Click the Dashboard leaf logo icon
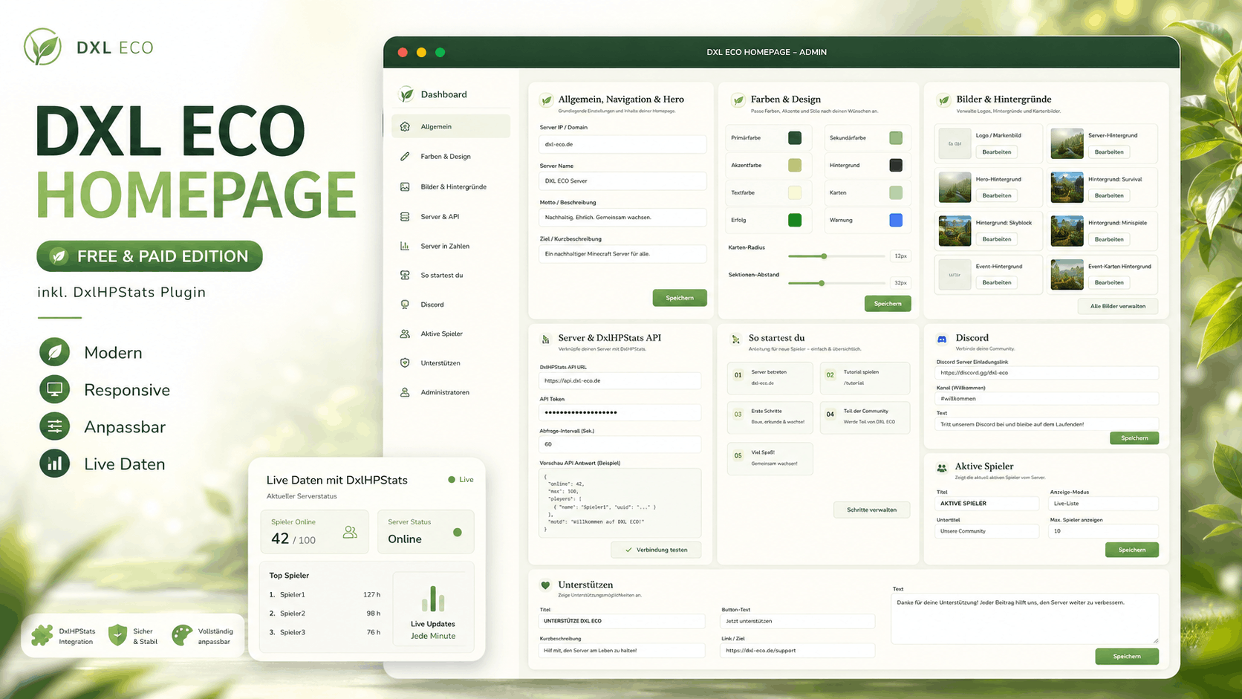The width and height of the screenshot is (1242, 699). tap(406, 94)
